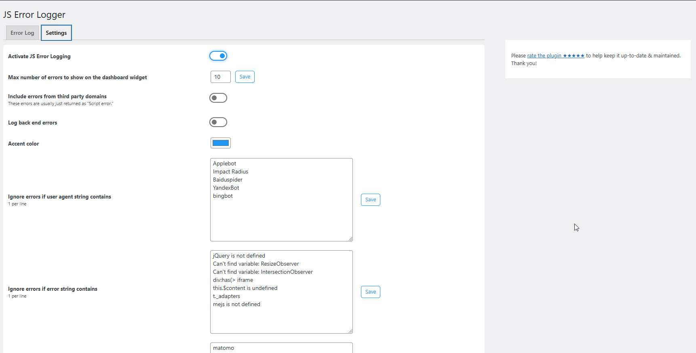Grab the error string textarea resize handle
Screen dimensions: 696x353
pyautogui.click(x=350, y=331)
